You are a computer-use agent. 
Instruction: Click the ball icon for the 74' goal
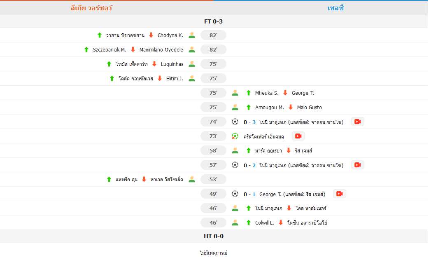235,122
